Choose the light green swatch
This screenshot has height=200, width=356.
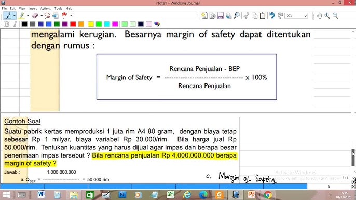[x=125, y=24]
